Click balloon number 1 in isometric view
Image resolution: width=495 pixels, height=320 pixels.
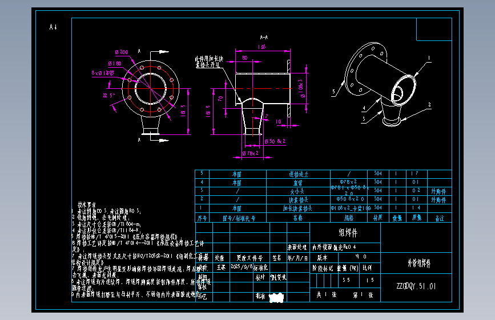pos(429,58)
